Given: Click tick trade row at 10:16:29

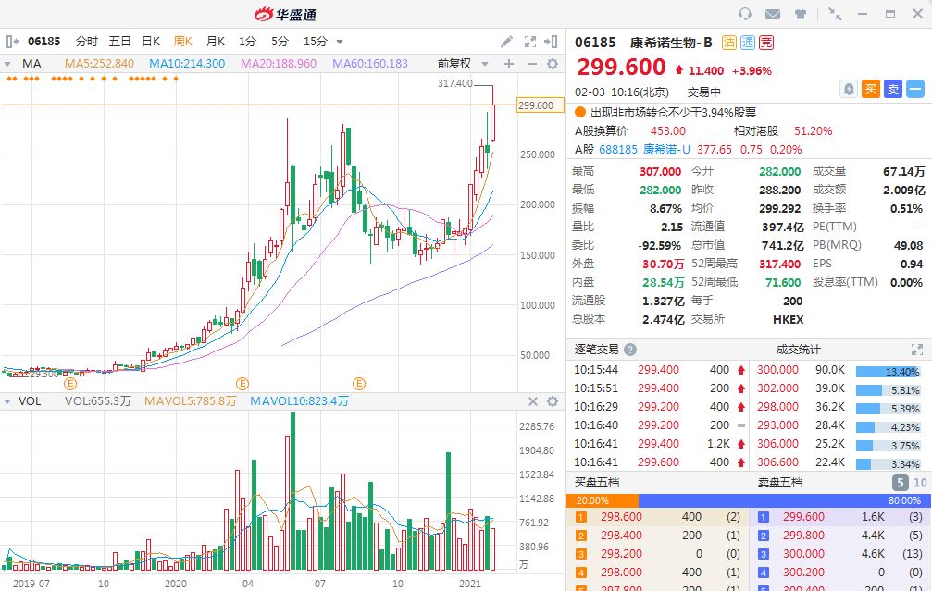Looking at the screenshot, I should (658, 407).
